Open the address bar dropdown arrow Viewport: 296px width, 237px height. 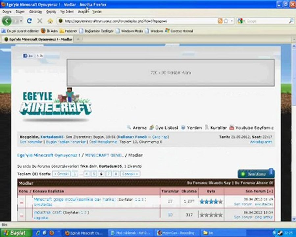tap(232, 21)
